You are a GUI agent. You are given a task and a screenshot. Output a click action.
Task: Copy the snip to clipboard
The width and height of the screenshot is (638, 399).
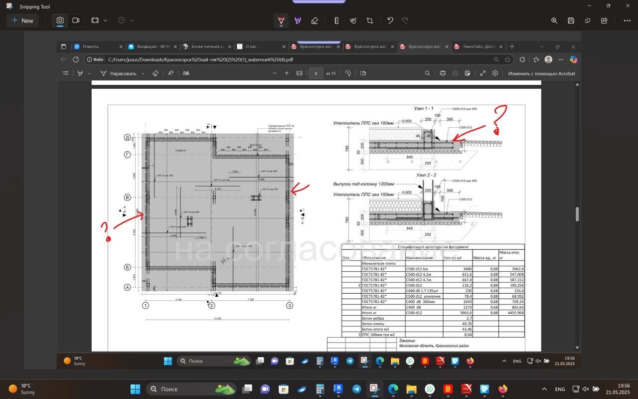pos(588,20)
